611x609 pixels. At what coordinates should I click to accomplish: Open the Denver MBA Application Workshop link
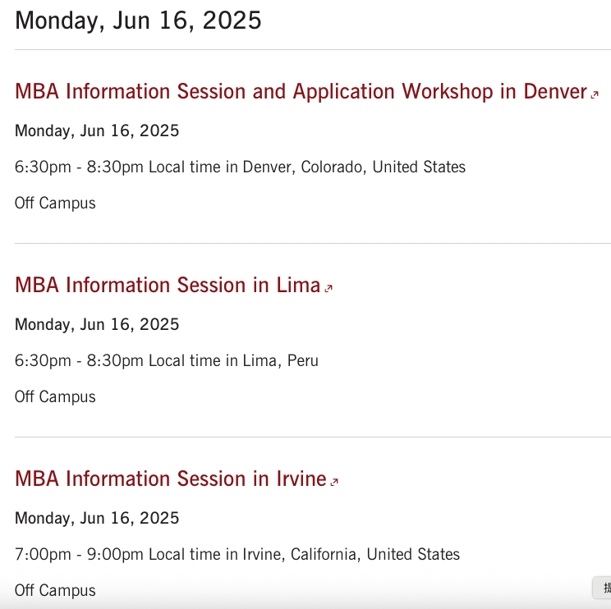pyautogui.click(x=301, y=92)
